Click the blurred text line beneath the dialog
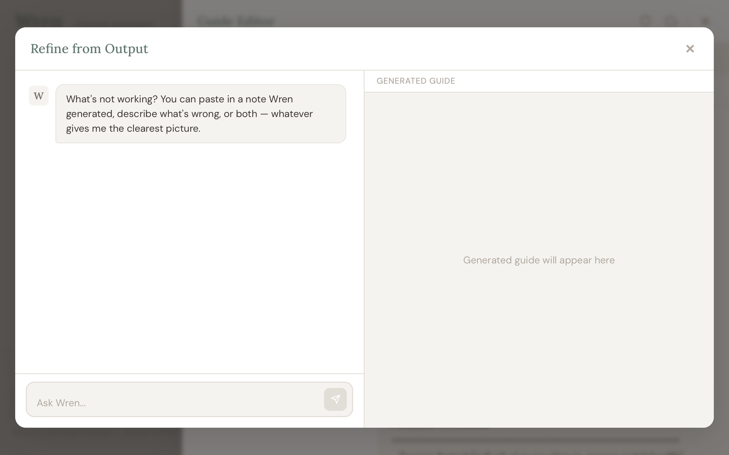This screenshot has height=455, width=729. click(536, 441)
